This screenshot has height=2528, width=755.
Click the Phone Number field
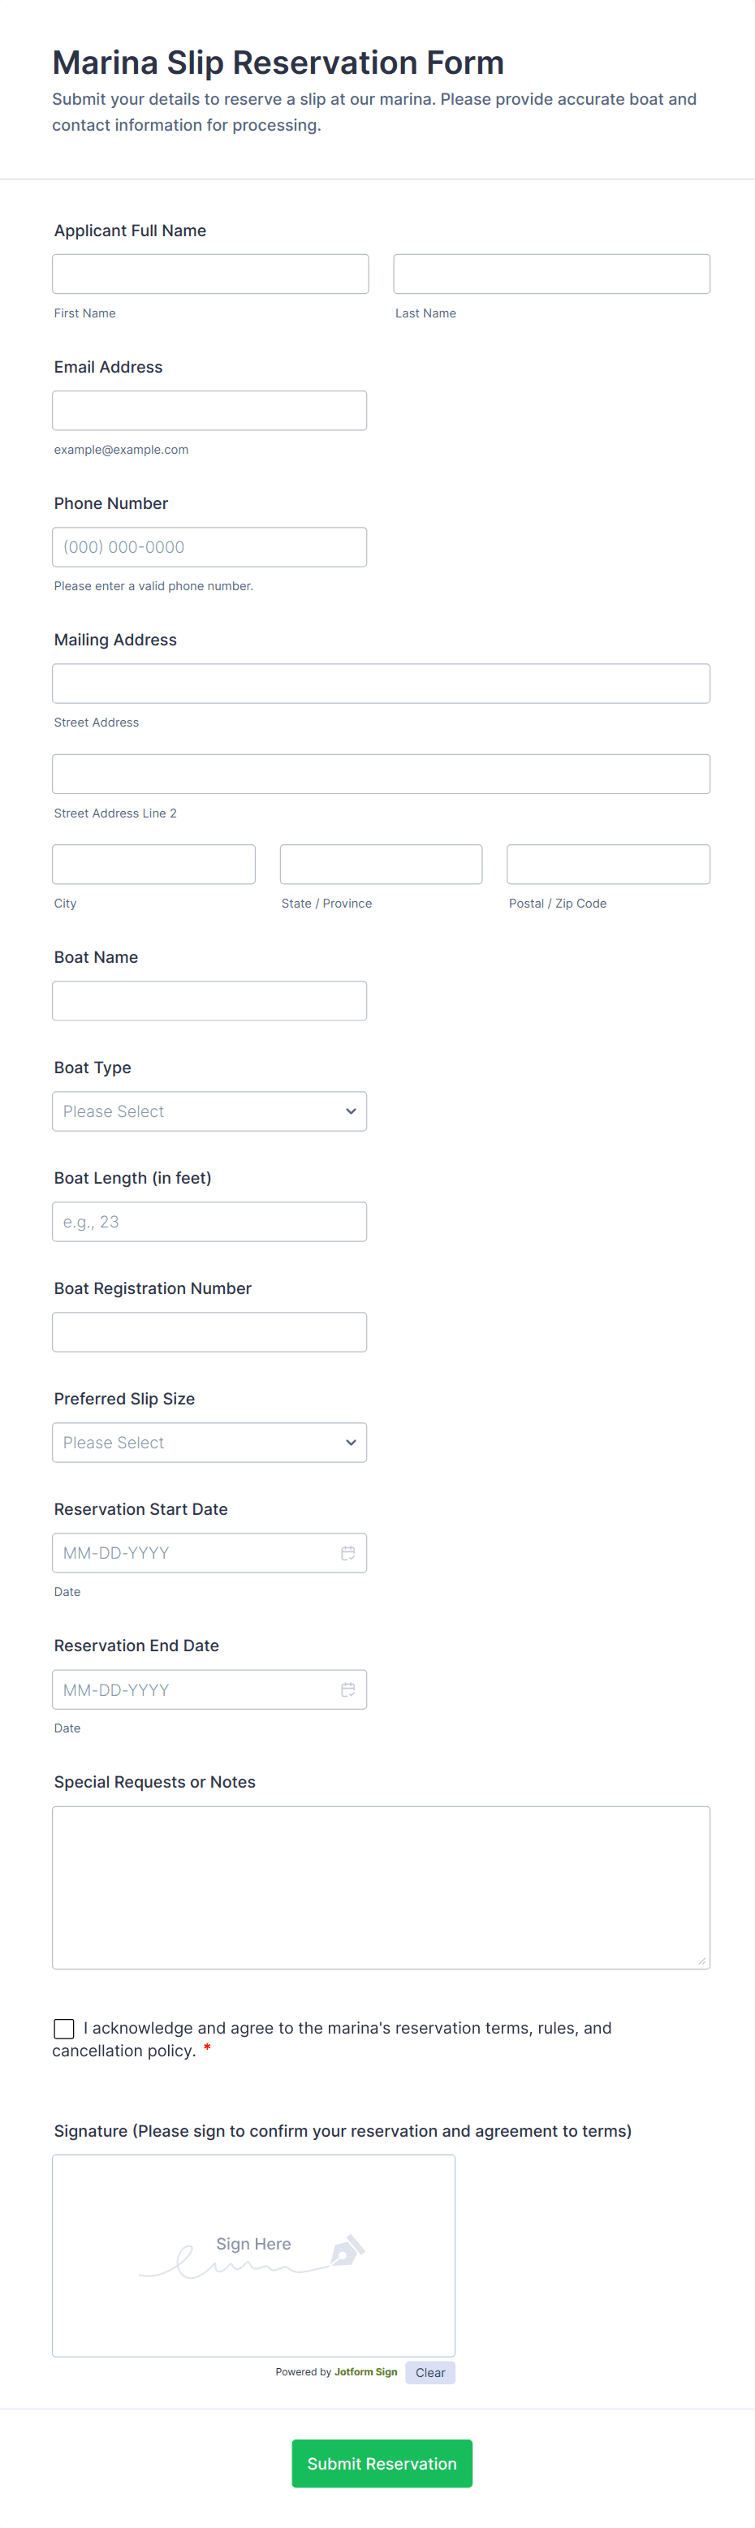[x=209, y=546]
